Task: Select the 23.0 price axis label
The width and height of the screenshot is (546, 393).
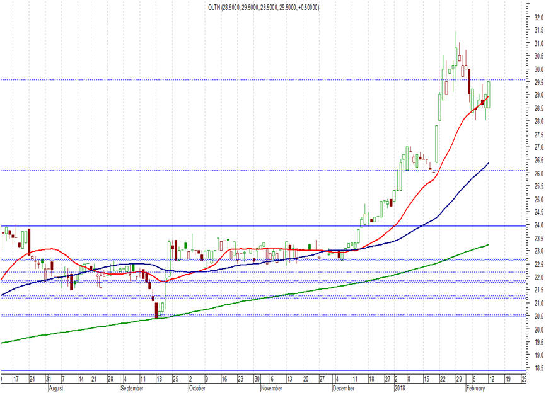Action: 539,251
